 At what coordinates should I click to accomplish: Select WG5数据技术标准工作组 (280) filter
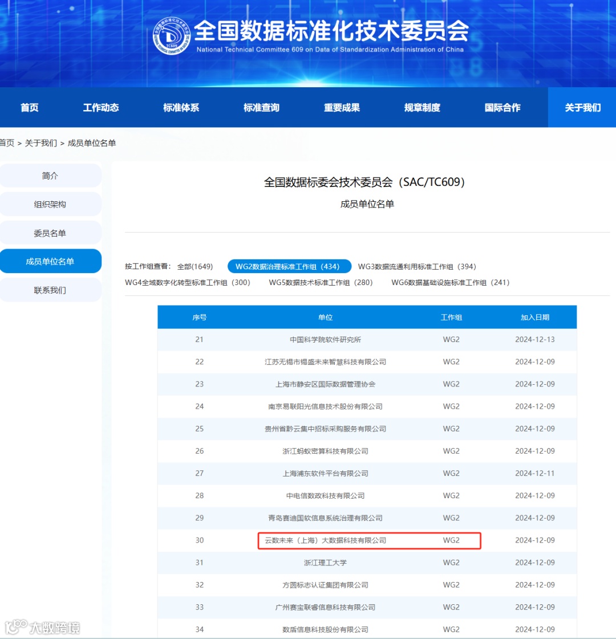point(321,282)
